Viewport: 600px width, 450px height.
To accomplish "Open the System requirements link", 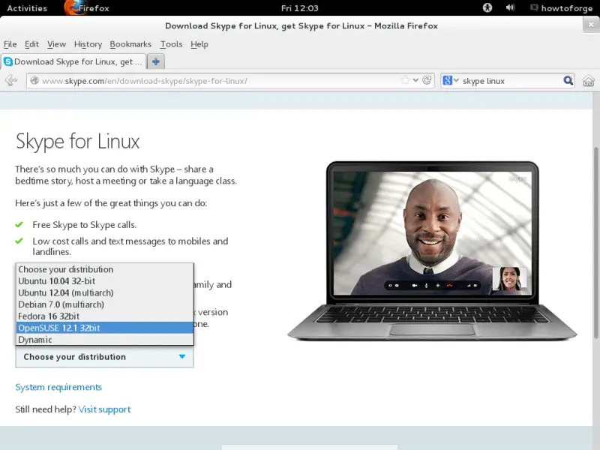I will click(58, 387).
